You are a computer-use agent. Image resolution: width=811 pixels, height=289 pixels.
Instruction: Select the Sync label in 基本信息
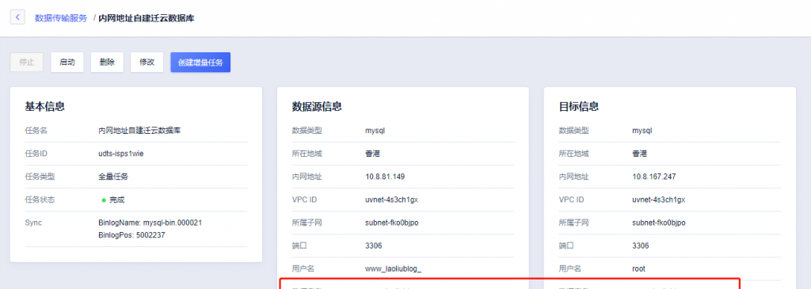click(x=33, y=222)
